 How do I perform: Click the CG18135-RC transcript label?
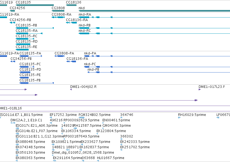[x=26, y=36]
